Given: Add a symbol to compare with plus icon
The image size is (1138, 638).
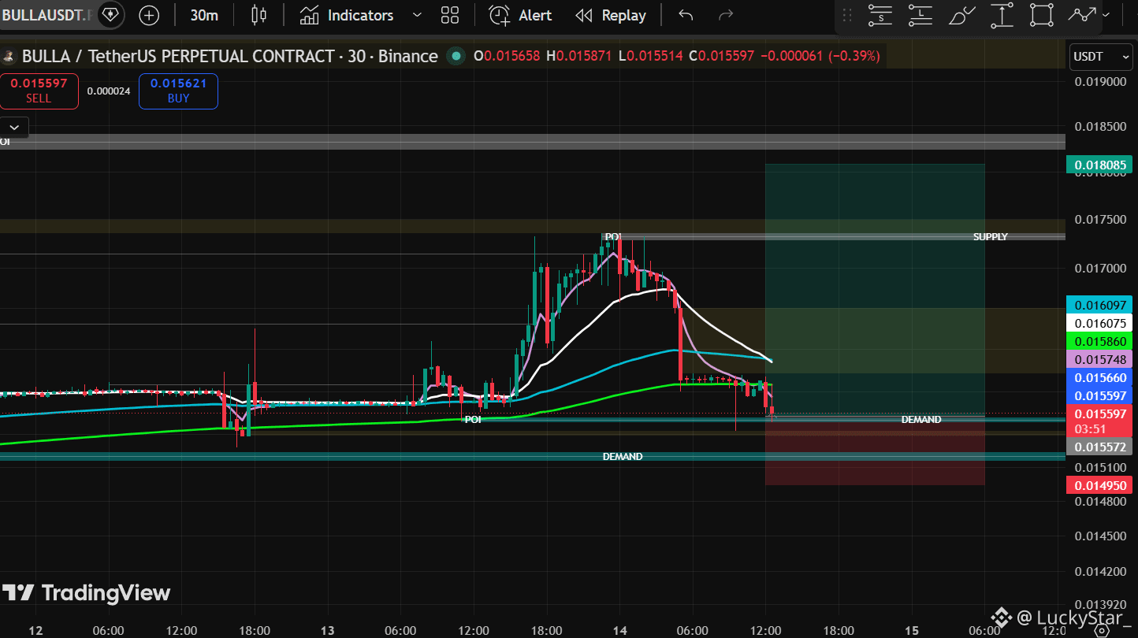Looking at the screenshot, I should [x=149, y=15].
